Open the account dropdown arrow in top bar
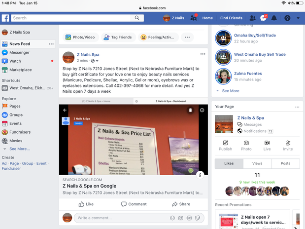 [x=298, y=18]
